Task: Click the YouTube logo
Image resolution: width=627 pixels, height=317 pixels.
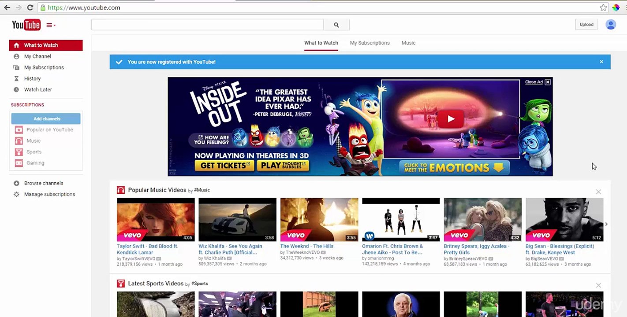Action: point(26,25)
